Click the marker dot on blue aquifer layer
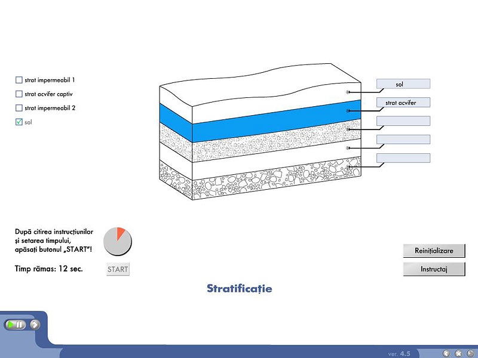The image size is (478, 358). (348, 110)
